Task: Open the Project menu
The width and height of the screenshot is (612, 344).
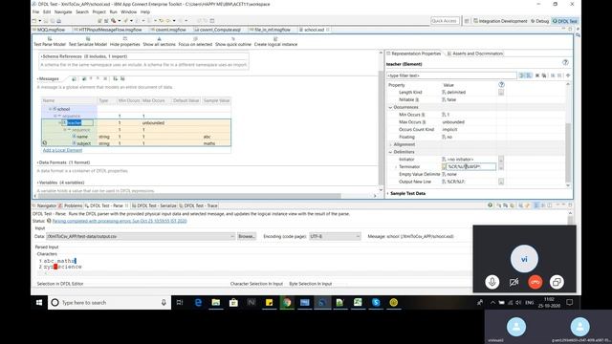Action: 98,12
